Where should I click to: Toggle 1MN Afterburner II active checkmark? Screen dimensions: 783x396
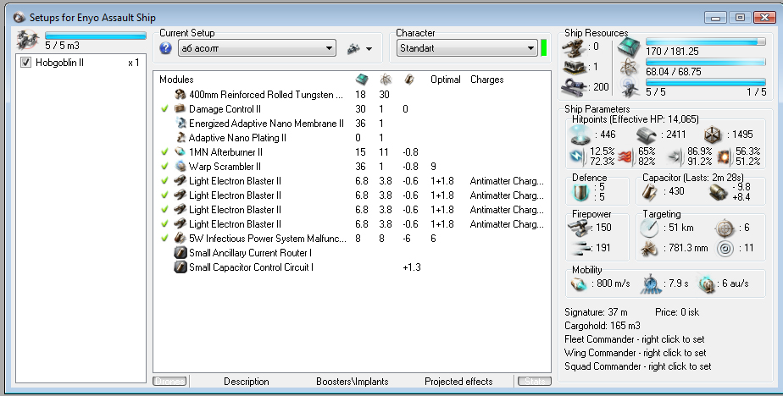pyautogui.click(x=164, y=152)
